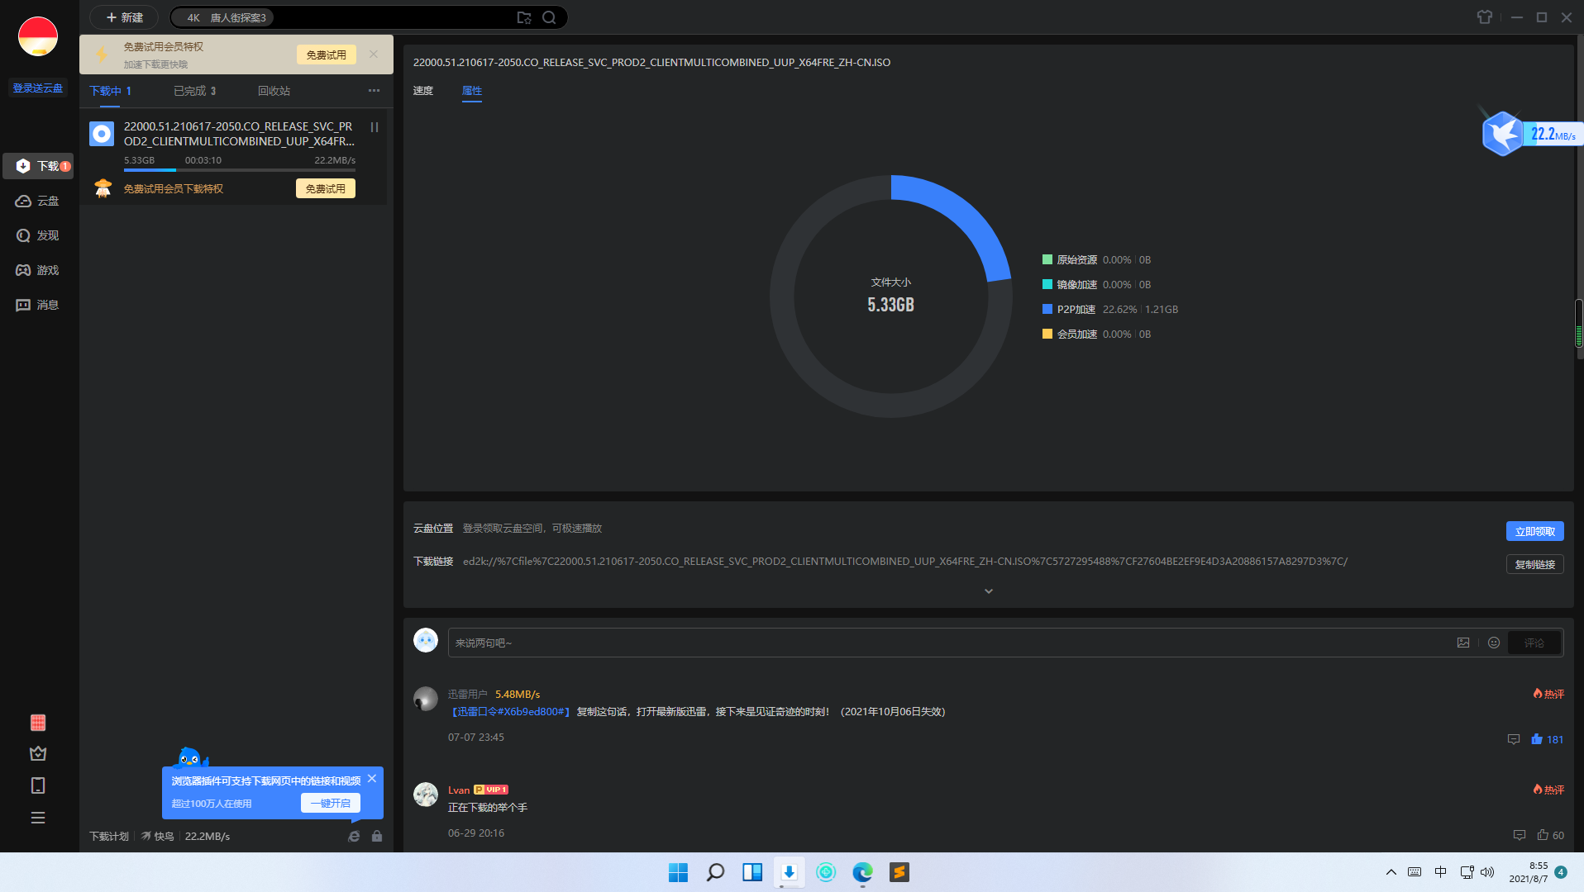This screenshot has height=892, width=1584.
Task: Close the 免费试用会员特权 banner
Action: click(x=374, y=55)
